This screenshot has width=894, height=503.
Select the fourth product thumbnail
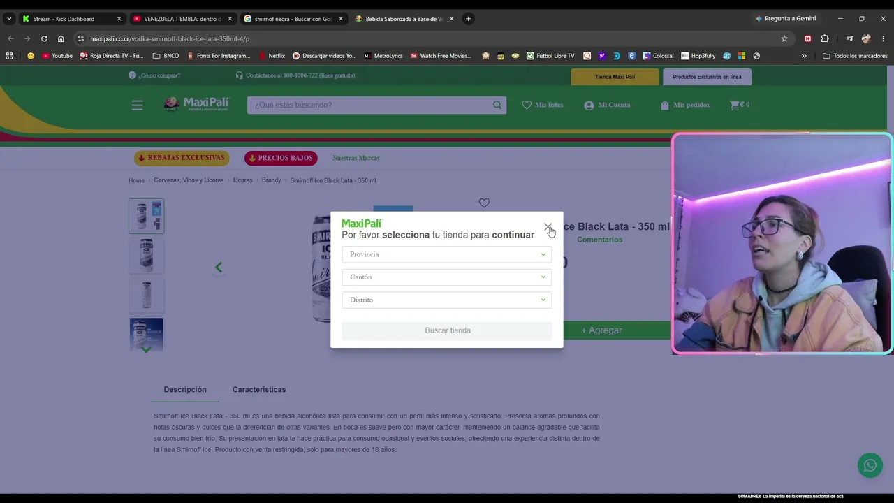pos(147,334)
